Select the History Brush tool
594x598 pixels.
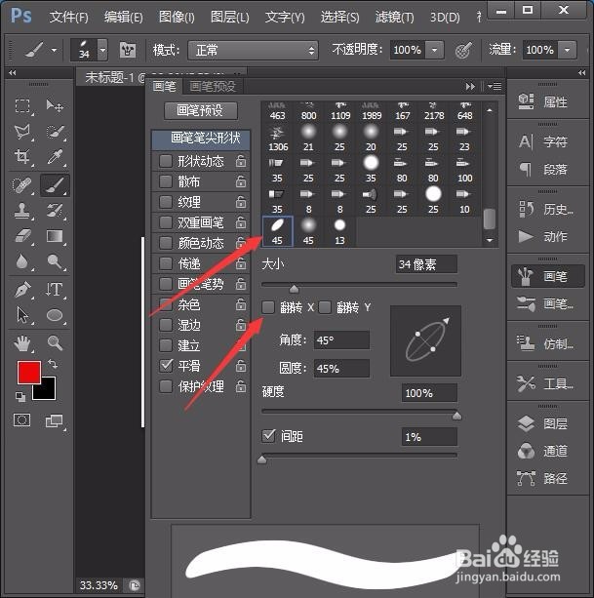click(x=55, y=210)
